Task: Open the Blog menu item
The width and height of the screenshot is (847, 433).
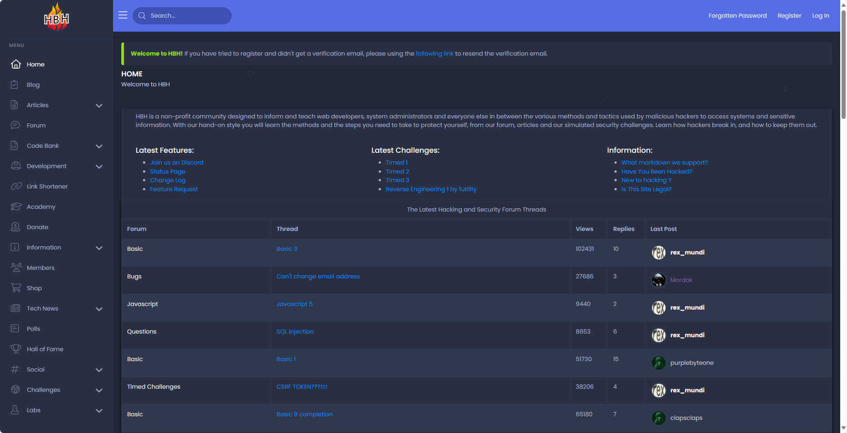Action: point(57,85)
